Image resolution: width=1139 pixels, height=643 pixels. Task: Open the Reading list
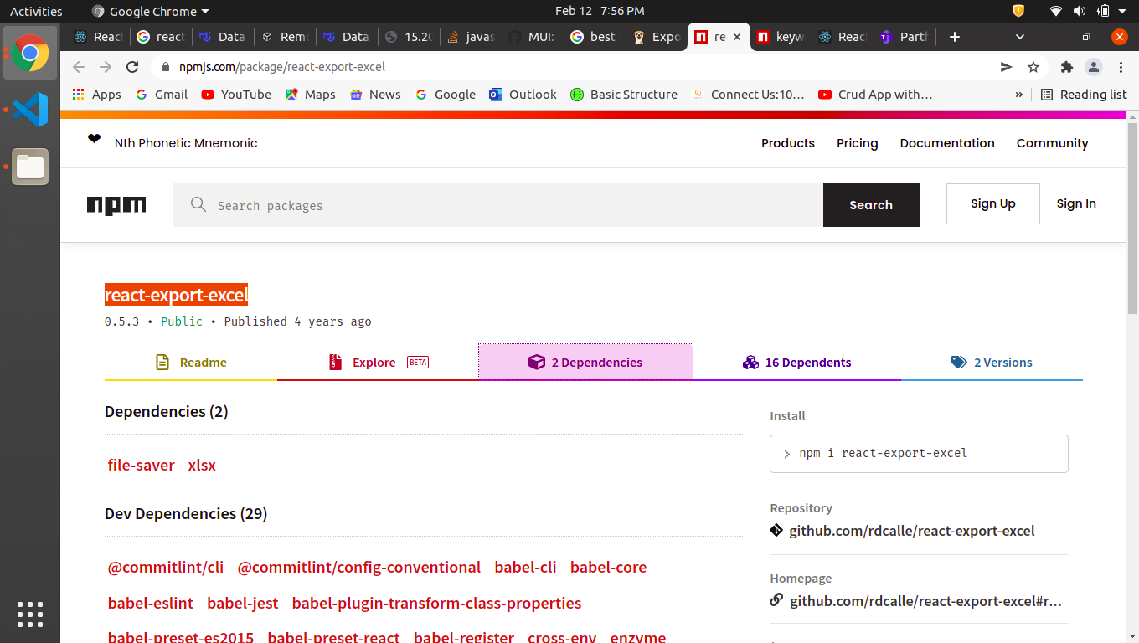(1084, 95)
